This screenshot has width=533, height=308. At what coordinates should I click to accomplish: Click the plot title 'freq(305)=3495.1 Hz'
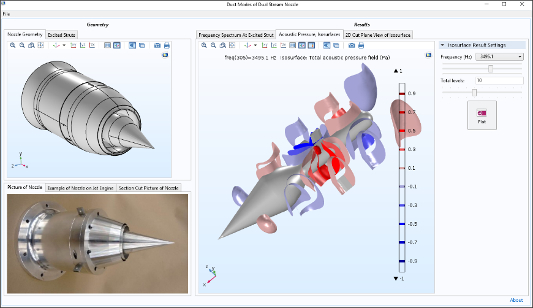[250, 58]
